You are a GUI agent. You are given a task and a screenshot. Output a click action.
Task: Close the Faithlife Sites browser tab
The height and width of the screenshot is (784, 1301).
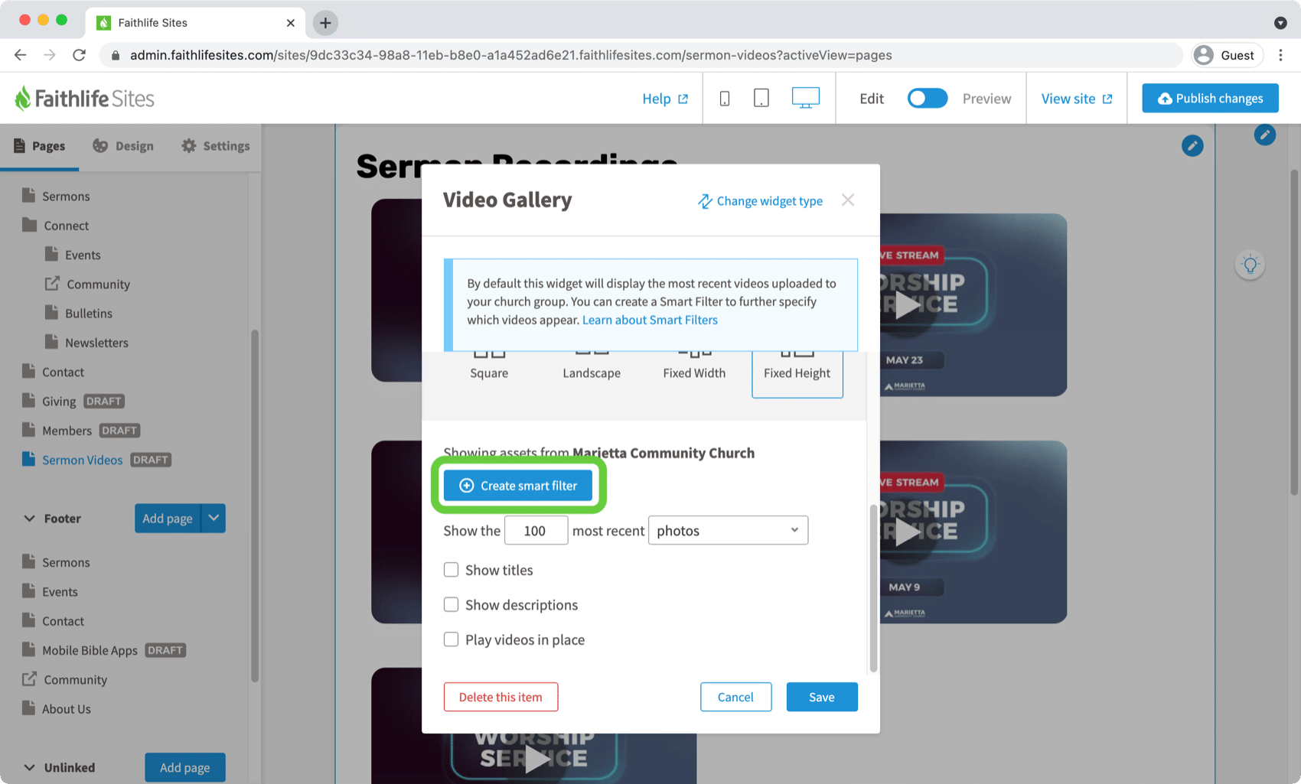291,23
